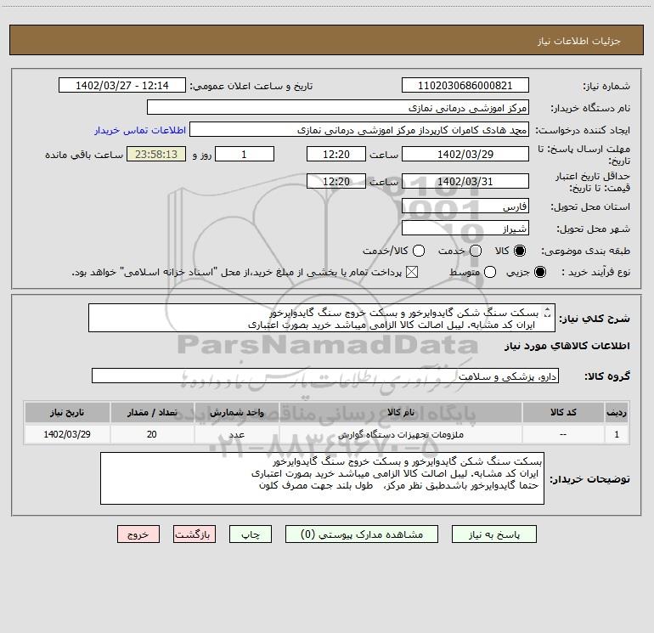Image resolution: width=654 pixels, height=633 pixels.
Task: Click the جزئیات اطلاعات نیاز header title
Action: tap(578, 41)
